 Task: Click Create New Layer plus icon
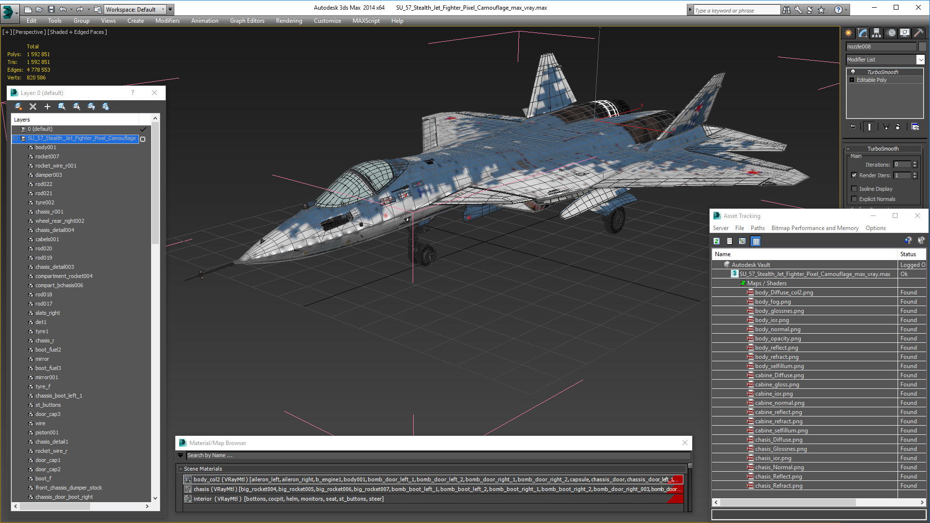click(47, 107)
